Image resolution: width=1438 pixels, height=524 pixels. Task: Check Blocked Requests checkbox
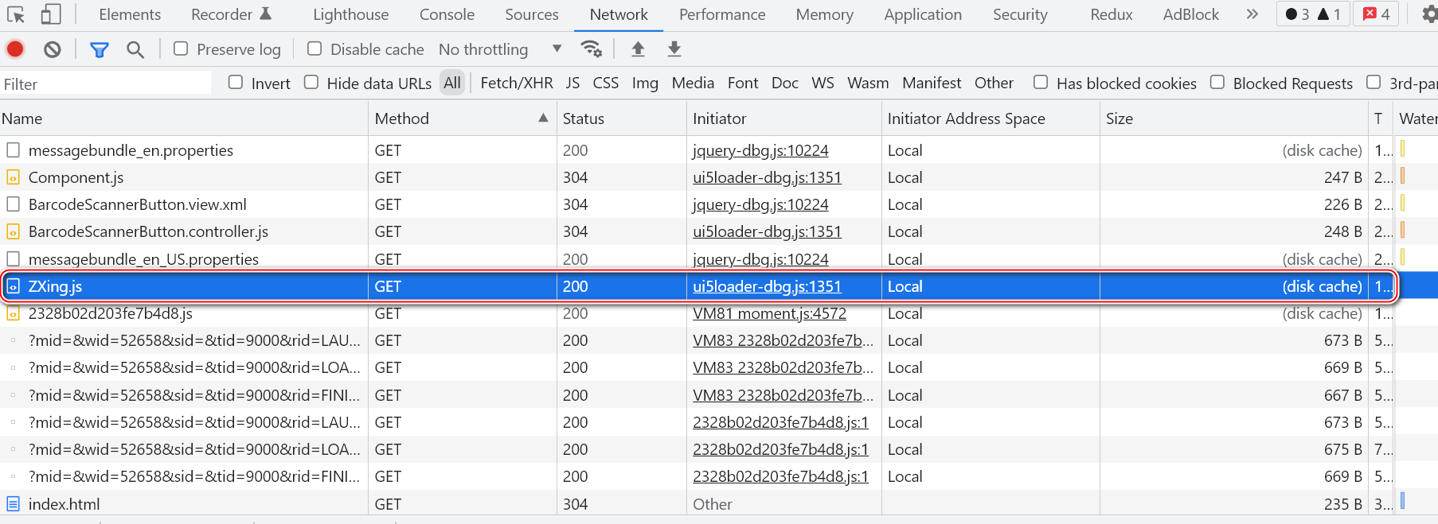tap(1217, 82)
